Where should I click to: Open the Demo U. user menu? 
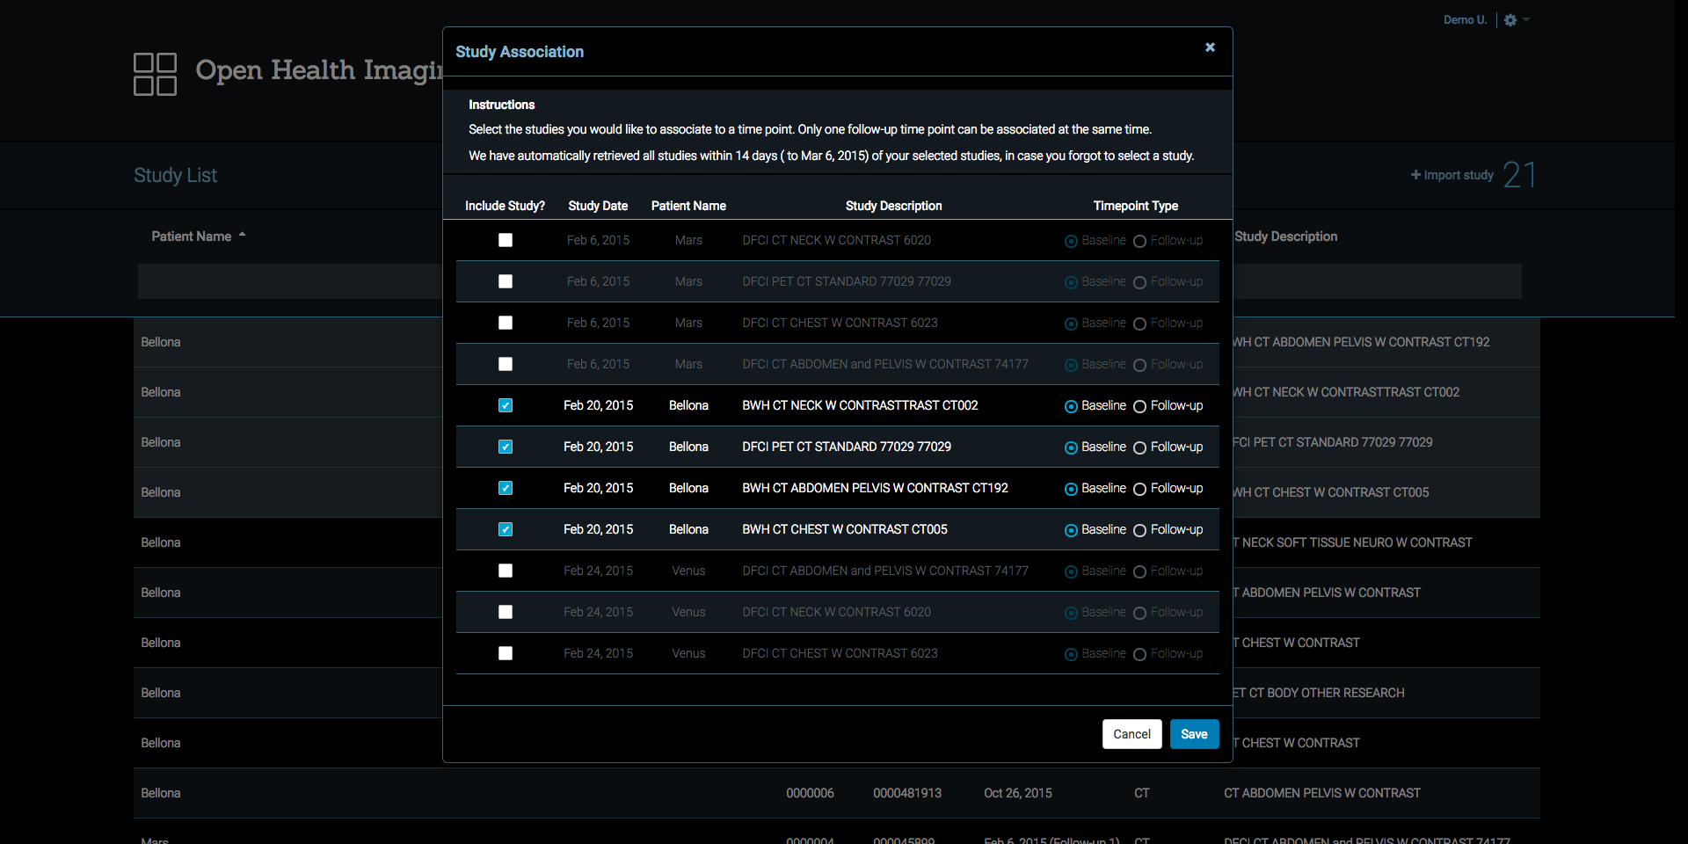[x=1465, y=20]
